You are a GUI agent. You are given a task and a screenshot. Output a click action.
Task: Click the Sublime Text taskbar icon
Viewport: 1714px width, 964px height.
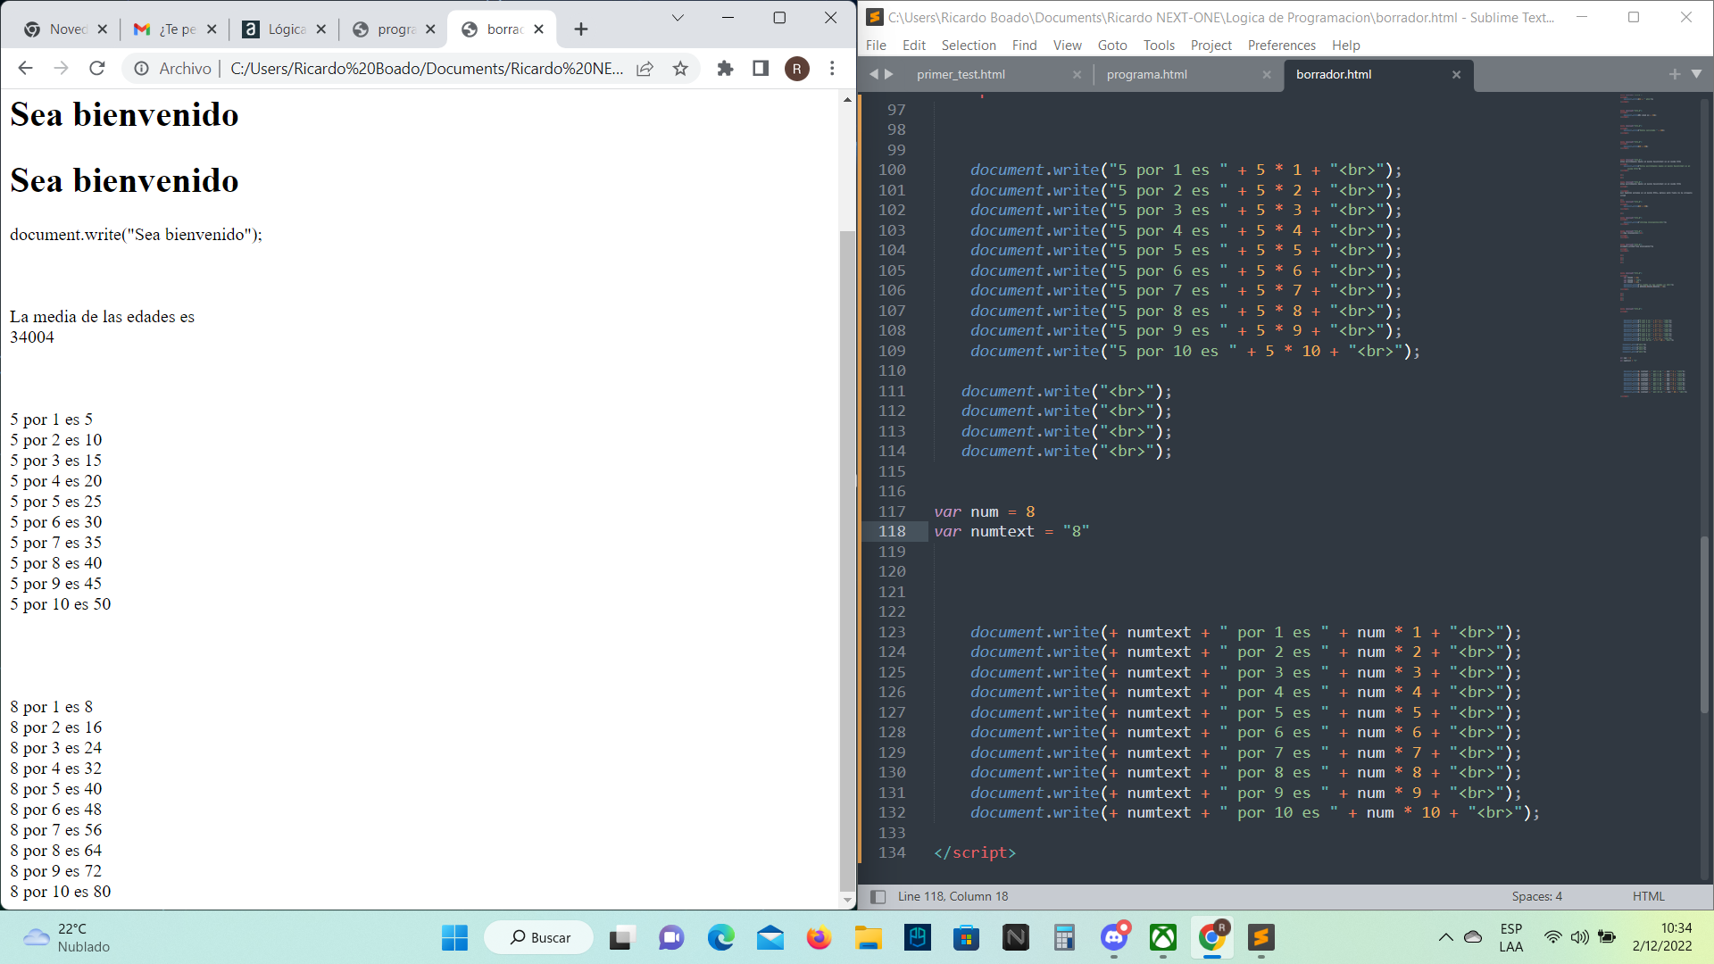tap(1262, 937)
